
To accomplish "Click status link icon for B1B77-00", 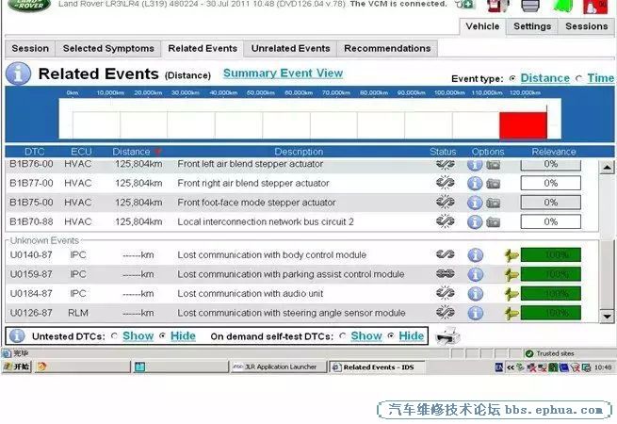I will [445, 183].
